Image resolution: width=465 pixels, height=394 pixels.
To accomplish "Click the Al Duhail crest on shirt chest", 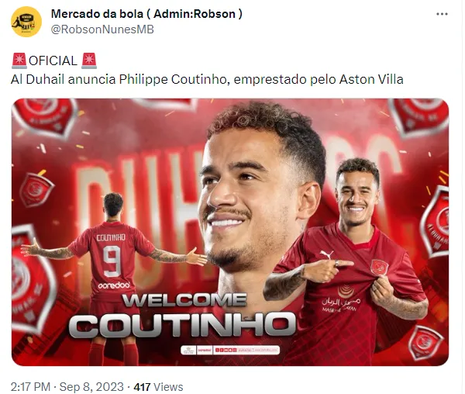I will (x=379, y=267).
